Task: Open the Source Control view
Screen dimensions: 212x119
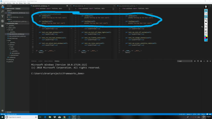Action: pos(2,16)
